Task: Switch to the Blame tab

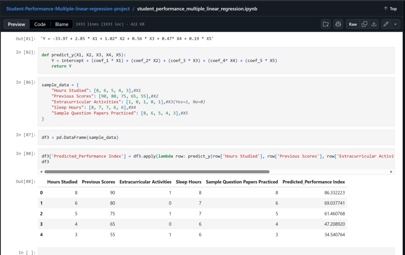Action: (62, 24)
